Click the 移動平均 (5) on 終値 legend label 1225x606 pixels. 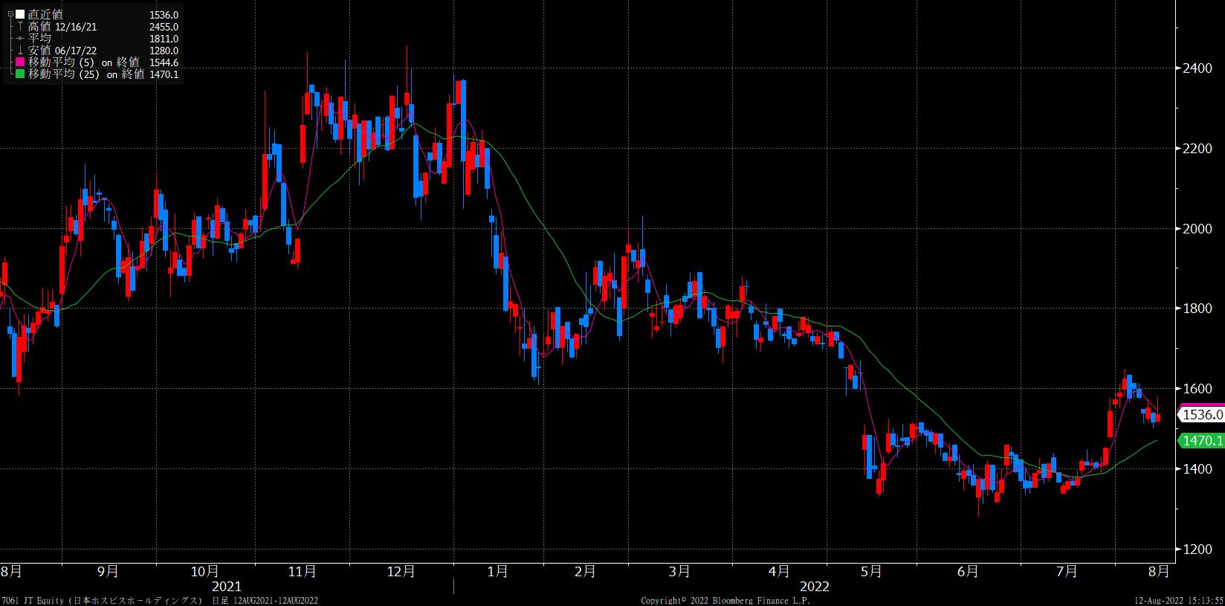[x=83, y=62]
